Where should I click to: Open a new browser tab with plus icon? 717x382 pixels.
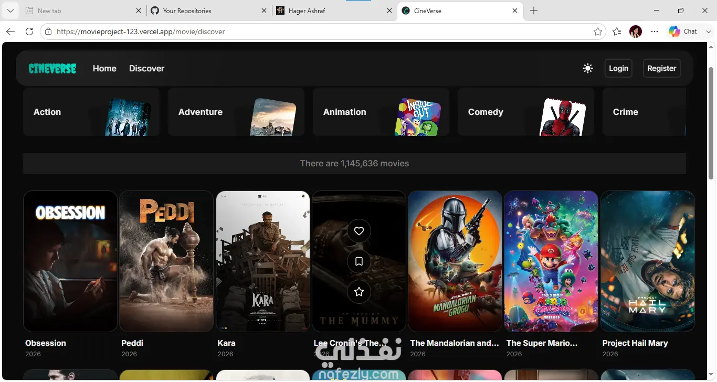[x=534, y=10]
